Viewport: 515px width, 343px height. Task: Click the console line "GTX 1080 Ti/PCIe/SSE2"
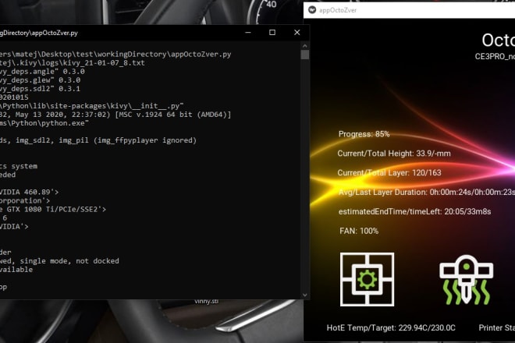(53, 210)
